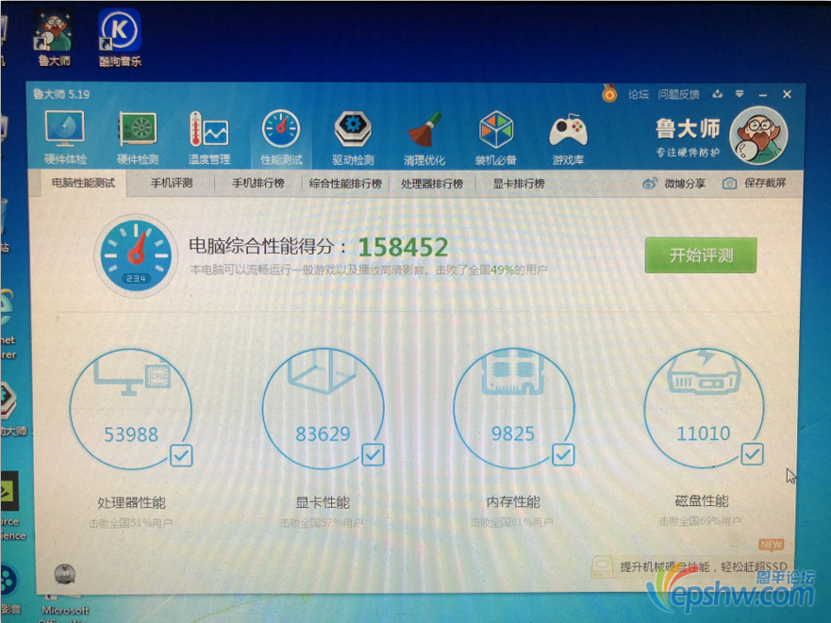Click 微博分享 share text
Viewport: 831px width, 623px height.
point(685,183)
